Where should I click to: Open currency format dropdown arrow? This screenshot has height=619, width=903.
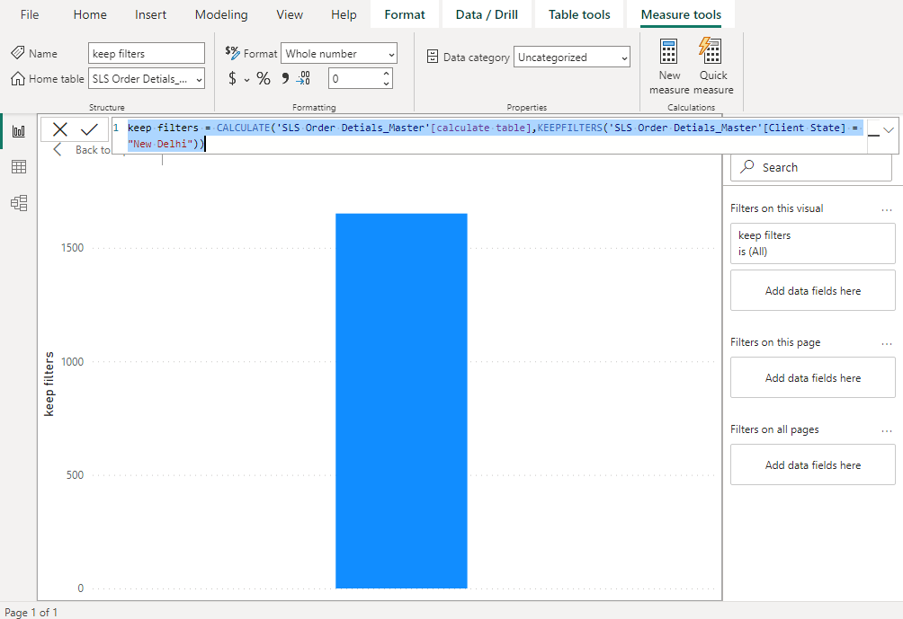tap(246, 79)
